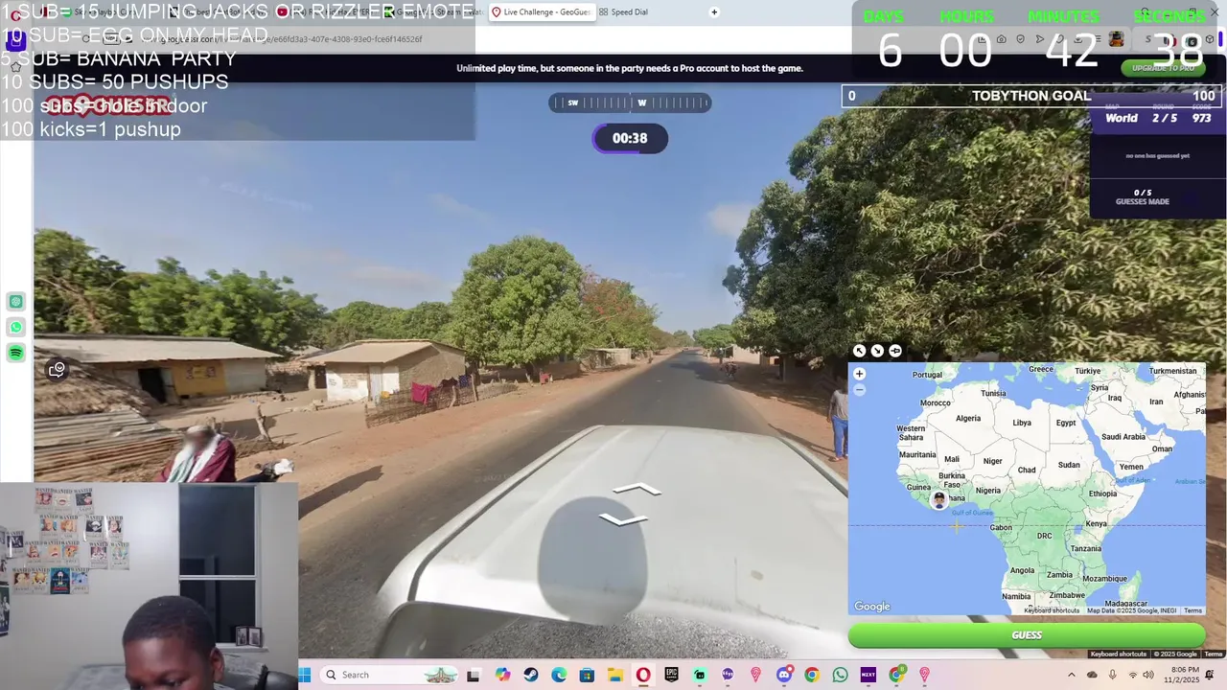This screenshot has height=690, width=1227.
Task: Click the Saudi Arabia label on the map
Action: pyautogui.click(x=1123, y=436)
